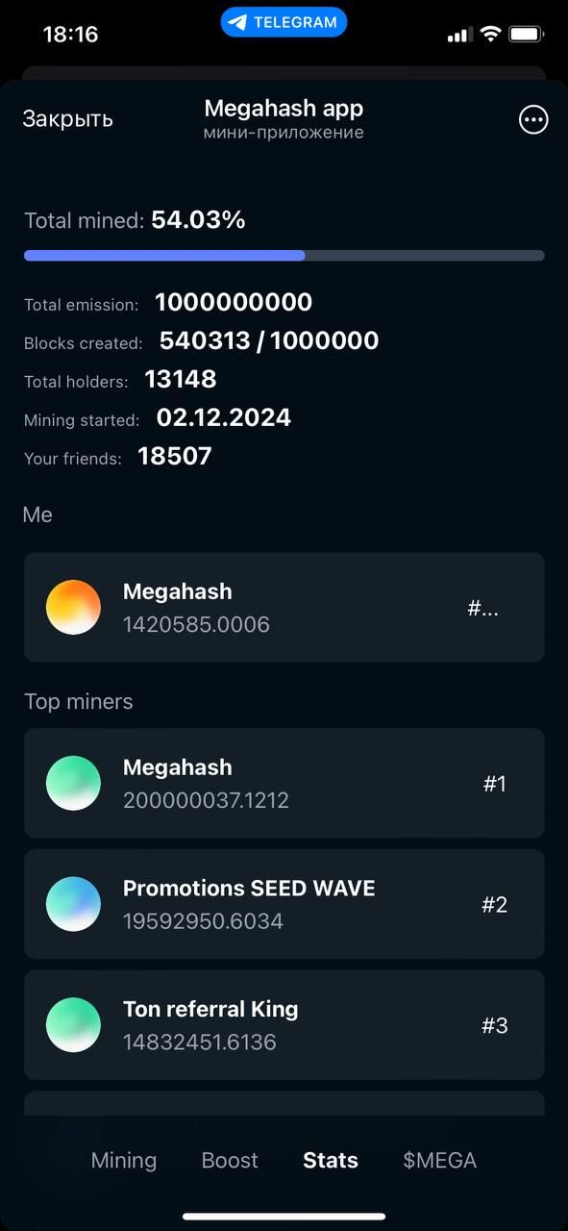Select the Stats tab
568x1231 pixels.
point(331,1160)
